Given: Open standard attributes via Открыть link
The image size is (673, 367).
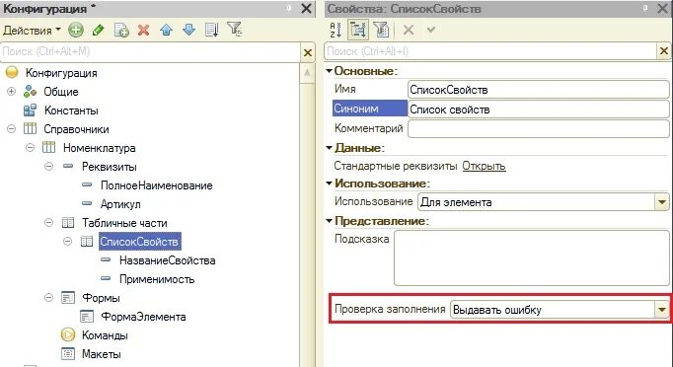Looking at the screenshot, I should coord(484,166).
